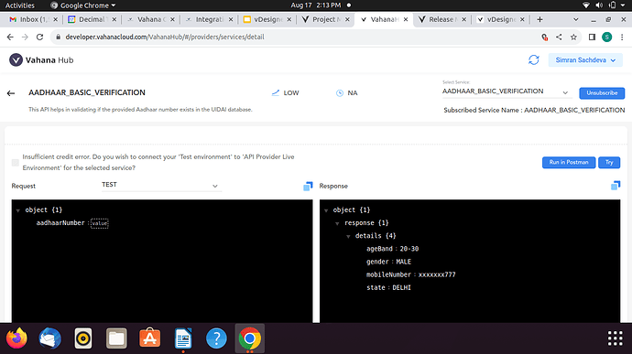Go back using the arrow beside AADHAAR_BASIC_VERIFICATION
This screenshot has width=632, height=354.
tap(11, 93)
